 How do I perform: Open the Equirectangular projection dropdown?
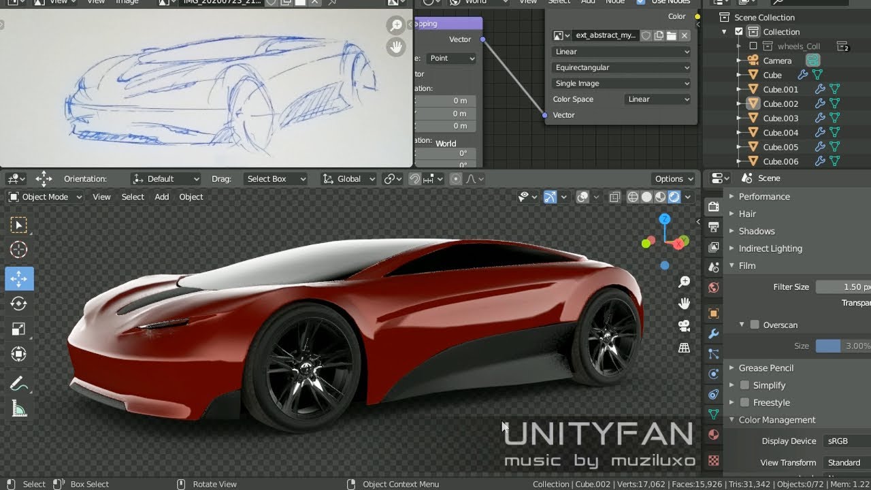pos(622,67)
